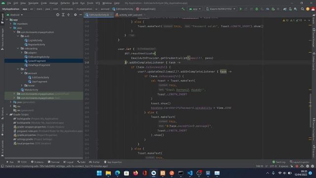
Task: Hide the Project panel minus icon
Action: pos(80,15)
